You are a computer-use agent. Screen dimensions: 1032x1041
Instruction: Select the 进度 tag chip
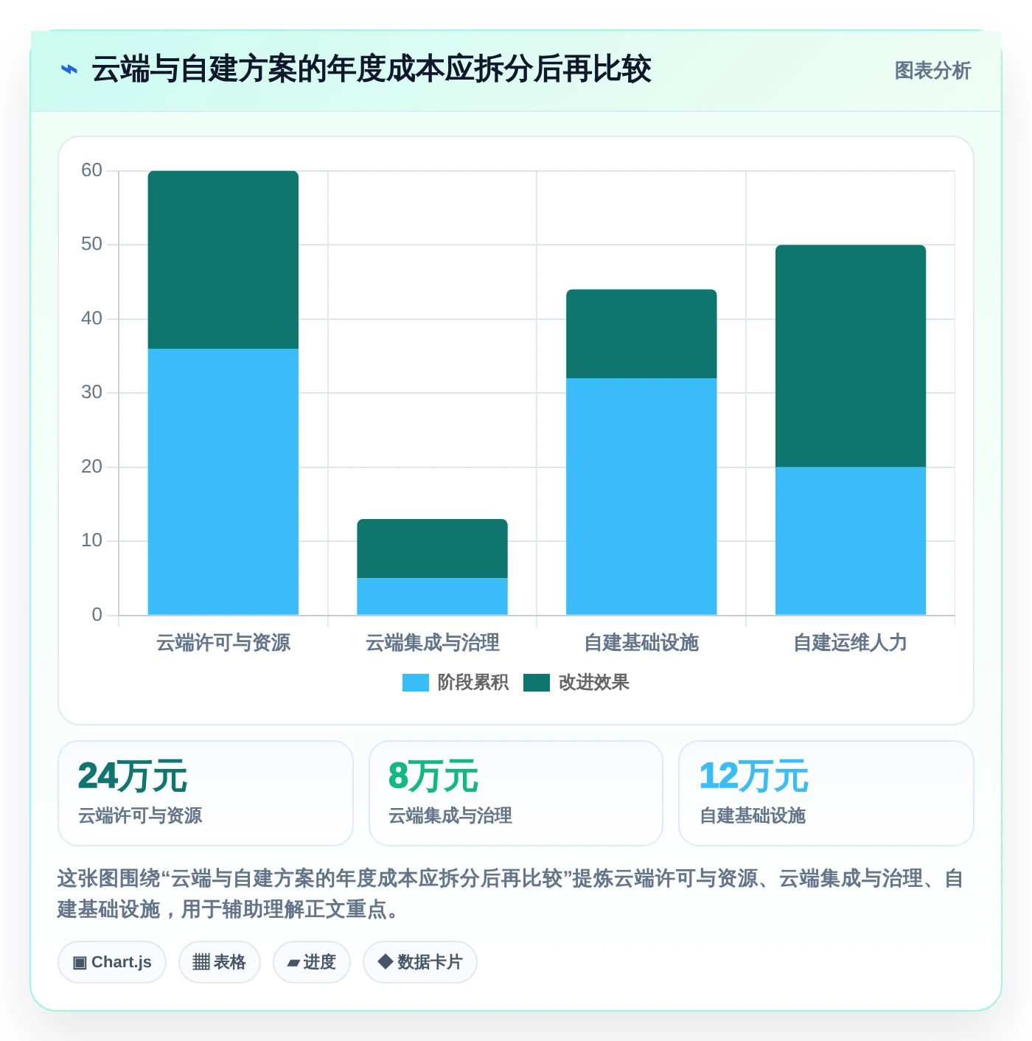tap(311, 962)
